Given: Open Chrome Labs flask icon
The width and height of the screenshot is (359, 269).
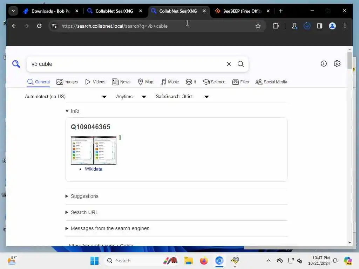Looking at the screenshot, I should click(x=294, y=26).
